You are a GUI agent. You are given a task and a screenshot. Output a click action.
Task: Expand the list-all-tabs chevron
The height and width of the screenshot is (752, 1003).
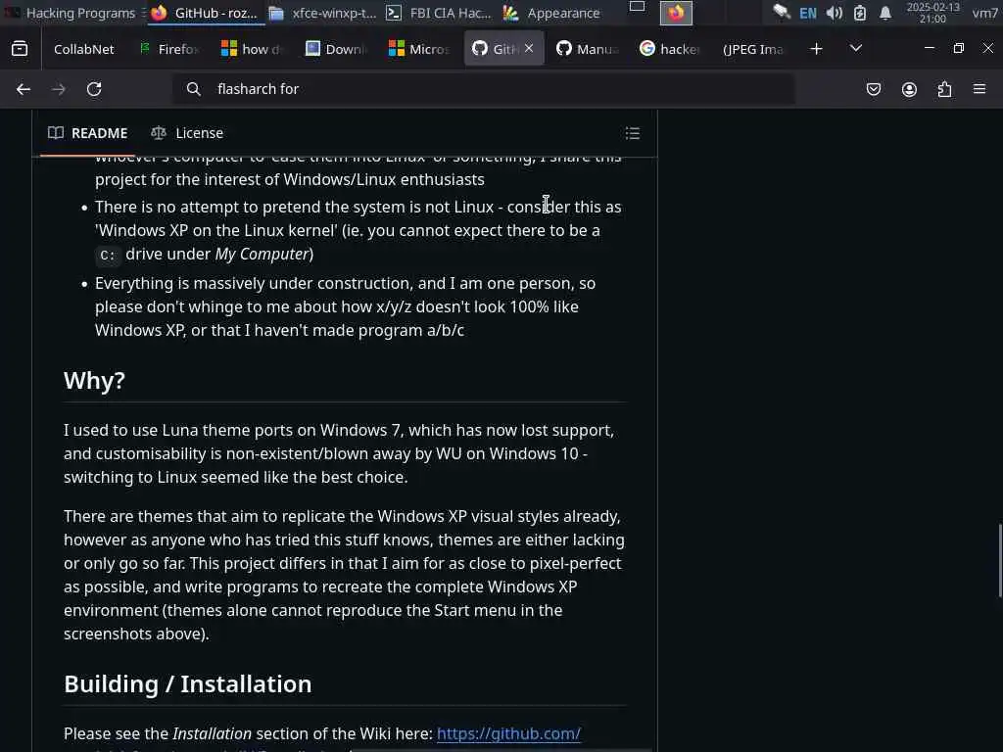click(855, 49)
